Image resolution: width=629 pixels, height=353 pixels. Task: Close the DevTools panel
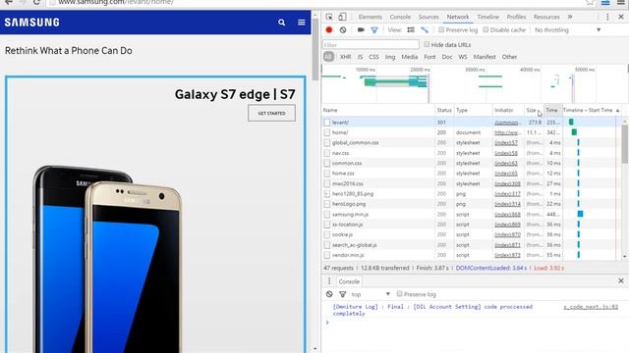621,17
